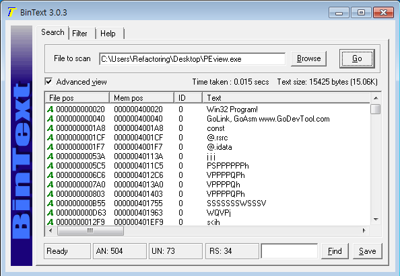Select the 'GoLink, GoAsm www.GoDevTool.com' entry
The width and height of the screenshot is (400, 276).
tap(268, 119)
